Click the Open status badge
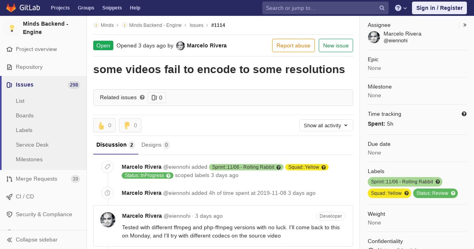 click(x=103, y=45)
